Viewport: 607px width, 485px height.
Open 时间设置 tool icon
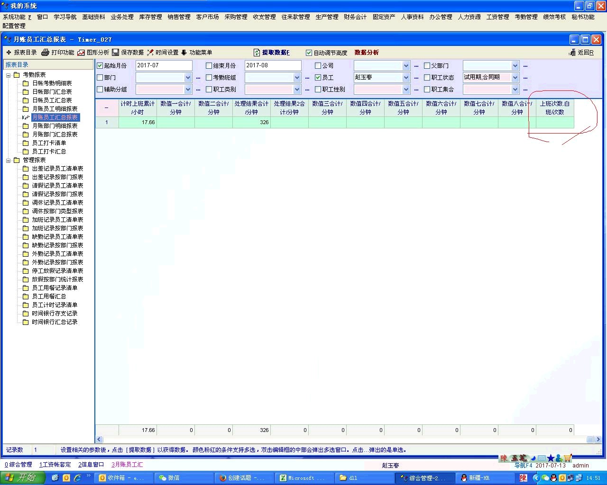150,53
